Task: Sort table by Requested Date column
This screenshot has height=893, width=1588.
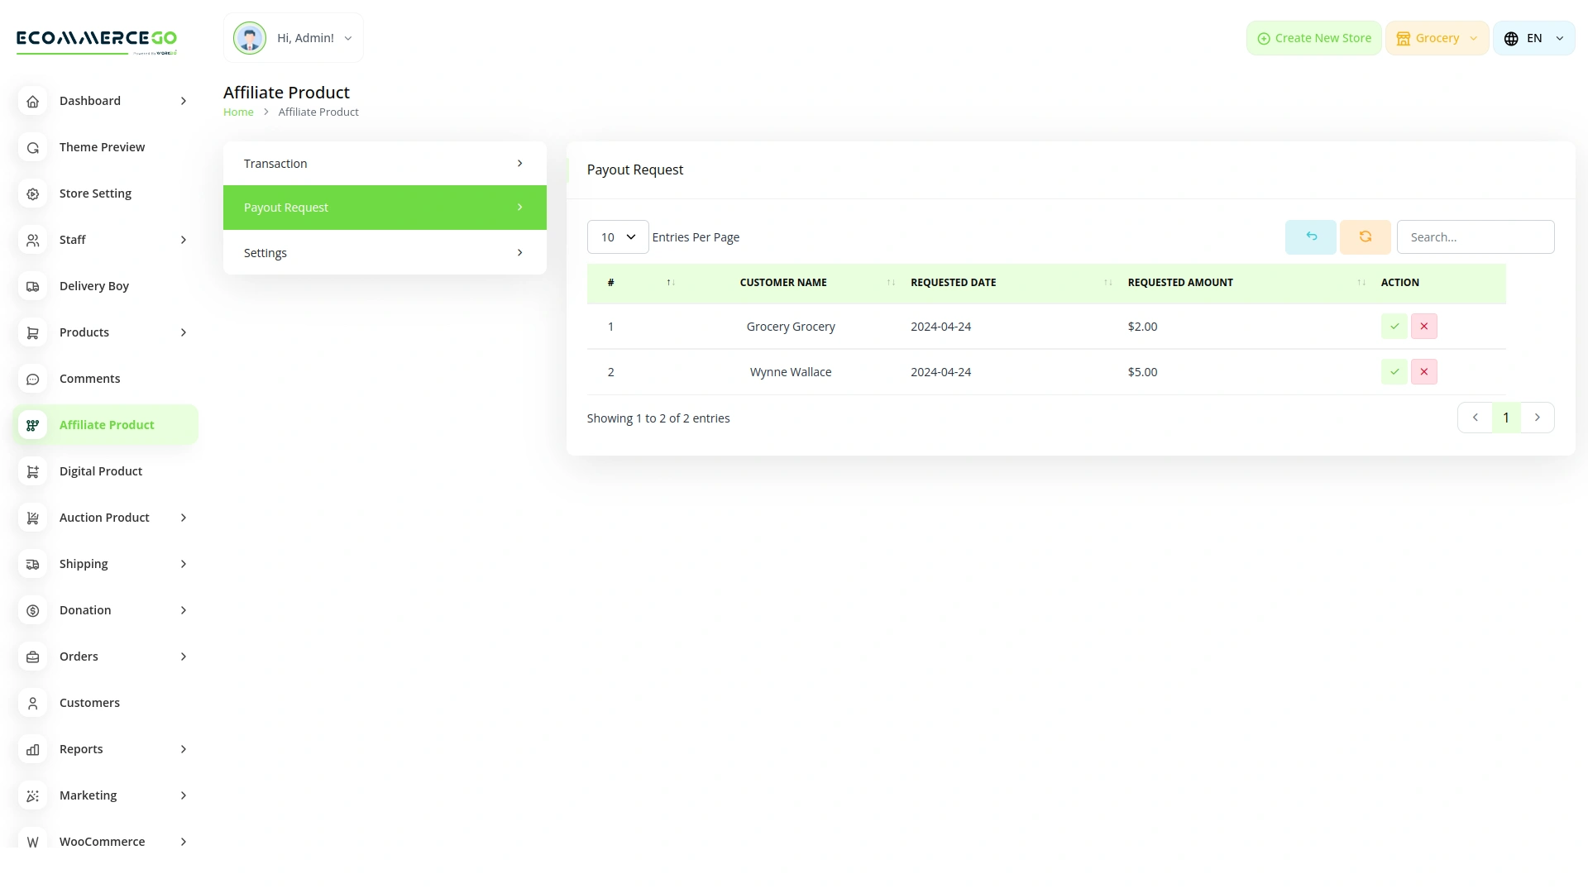Action: (x=953, y=283)
